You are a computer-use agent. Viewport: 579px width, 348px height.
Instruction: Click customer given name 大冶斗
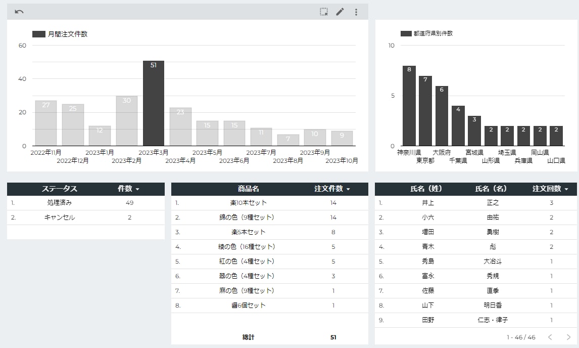tap(493, 262)
